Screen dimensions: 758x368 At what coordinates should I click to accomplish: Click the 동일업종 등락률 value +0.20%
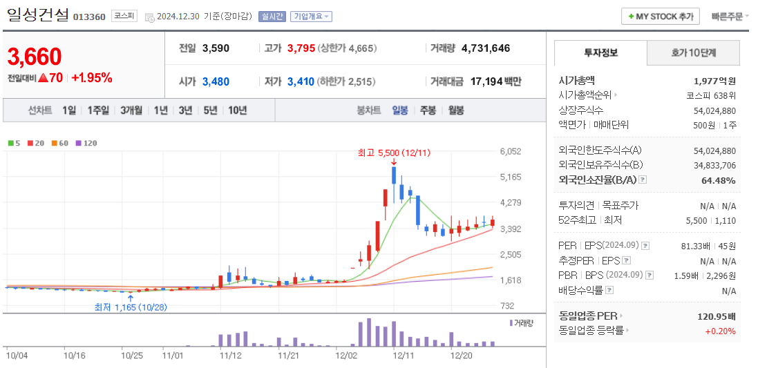point(720,331)
